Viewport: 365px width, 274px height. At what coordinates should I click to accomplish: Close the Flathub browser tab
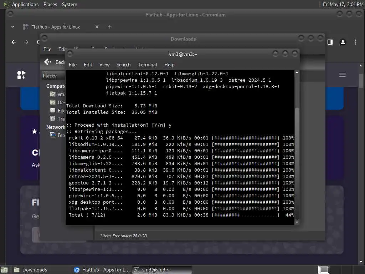coord(97,27)
